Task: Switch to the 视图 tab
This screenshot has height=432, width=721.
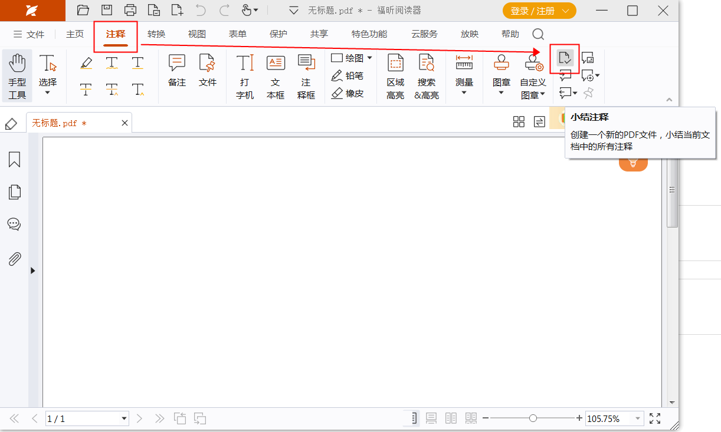Action: pyautogui.click(x=197, y=34)
